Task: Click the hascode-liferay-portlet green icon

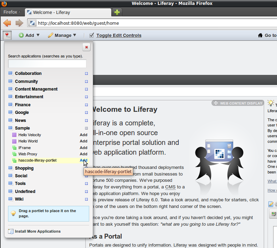Action: click(x=14, y=160)
